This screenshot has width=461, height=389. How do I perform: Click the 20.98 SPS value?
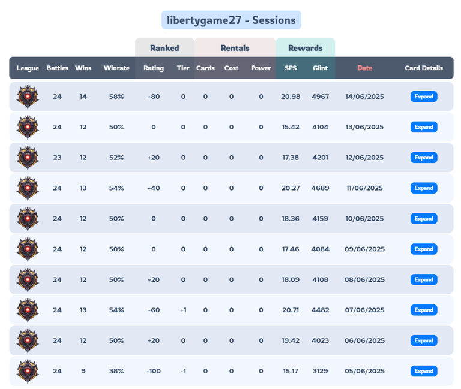pos(291,97)
